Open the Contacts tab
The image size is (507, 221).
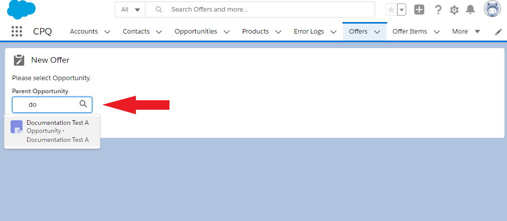coord(136,32)
